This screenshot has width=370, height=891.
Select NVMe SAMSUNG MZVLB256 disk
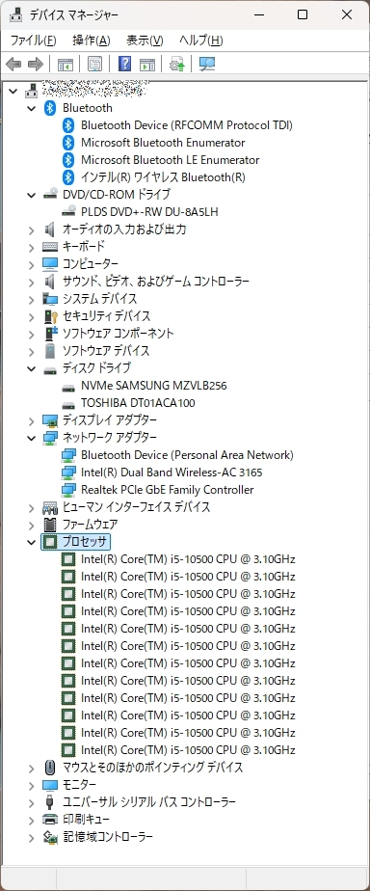pyautogui.click(x=154, y=386)
